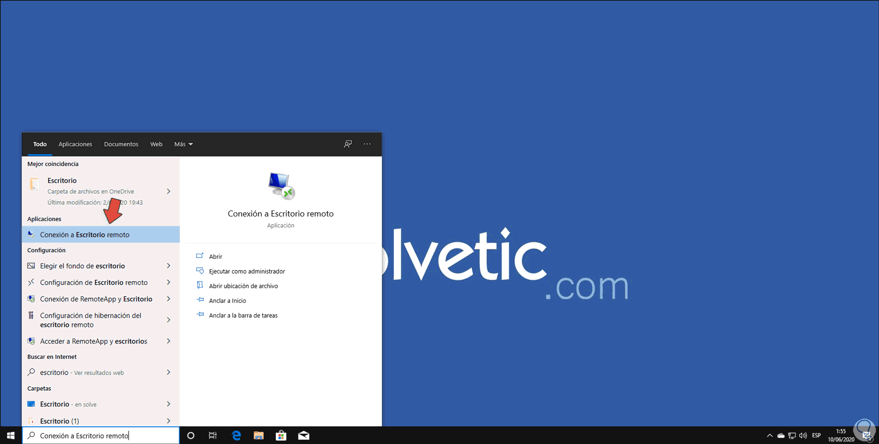Expand arrow for Configuración de Escritorio remoto
The width and height of the screenshot is (879, 444).
(169, 282)
